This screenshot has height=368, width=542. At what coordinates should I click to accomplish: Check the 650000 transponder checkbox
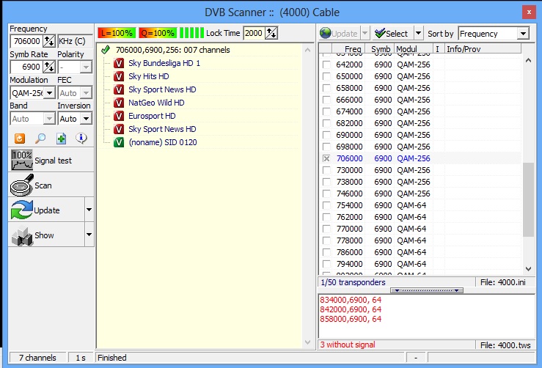pos(326,76)
